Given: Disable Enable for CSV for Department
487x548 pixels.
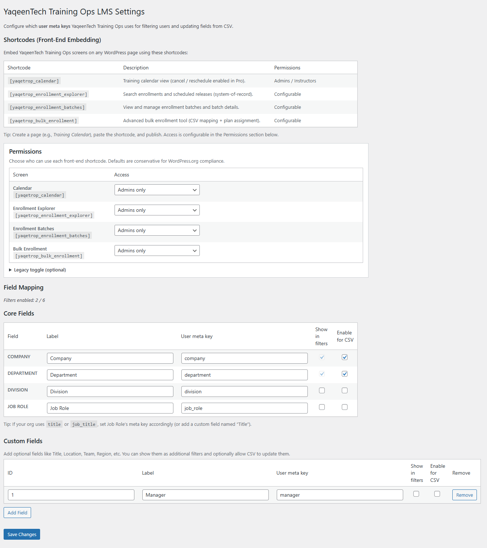Looking at the screenshot, I should 344,374.
